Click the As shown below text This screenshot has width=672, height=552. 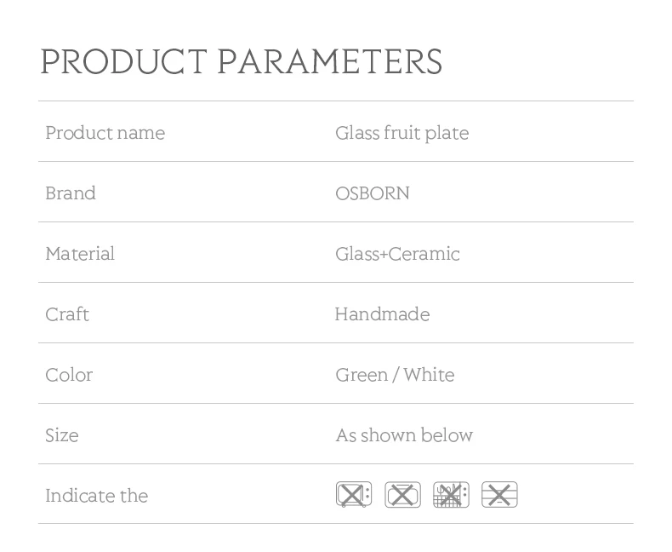pos(404,435)
